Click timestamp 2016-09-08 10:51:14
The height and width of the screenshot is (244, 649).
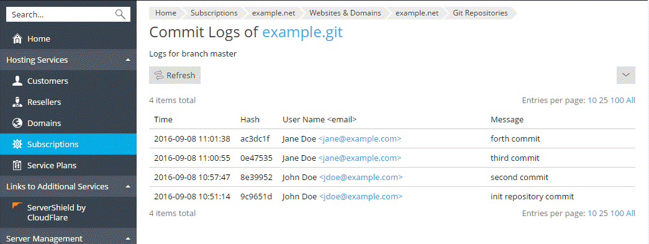pyautogui.click(x=192, y=197)
